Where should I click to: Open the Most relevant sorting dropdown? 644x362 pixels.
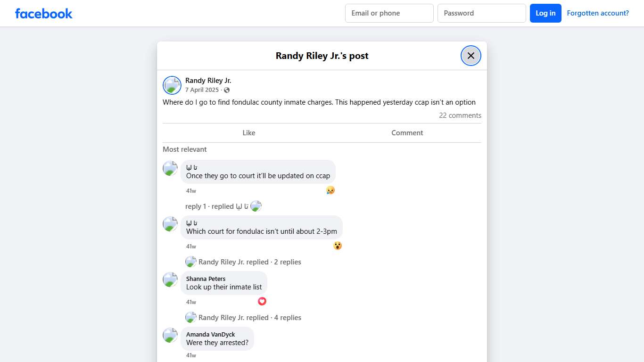click(x=184, y=149)
